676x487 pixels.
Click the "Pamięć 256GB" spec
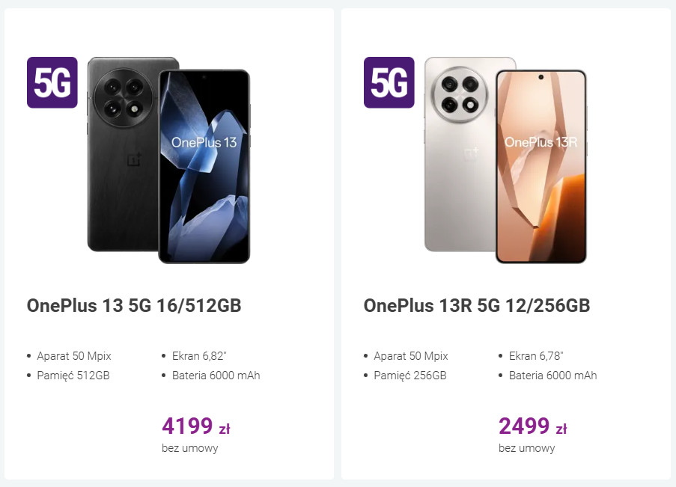[x=410, y=376]
